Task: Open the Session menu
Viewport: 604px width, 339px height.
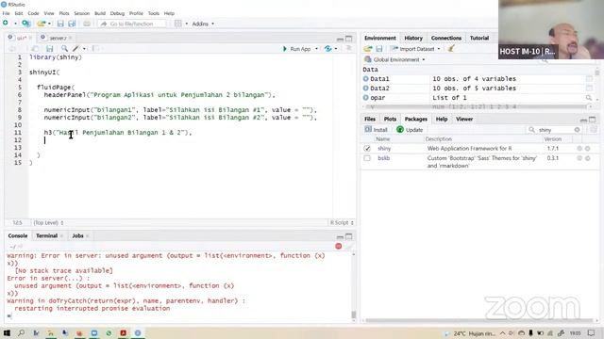Action: click(82, 13)
